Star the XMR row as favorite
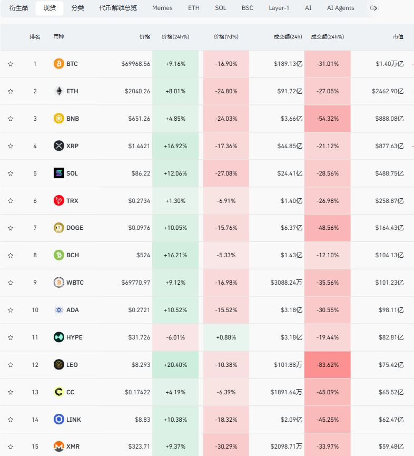The image size is (414, 456). tap(11, 447)
